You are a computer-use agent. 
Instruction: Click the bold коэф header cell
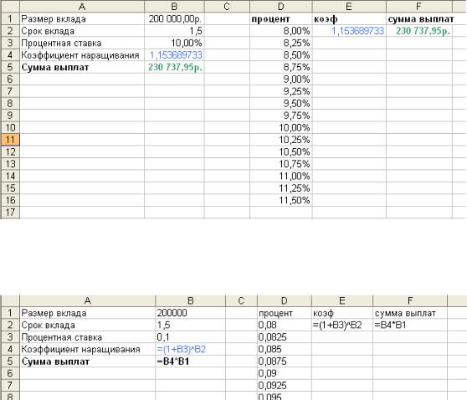pos(349,18)
